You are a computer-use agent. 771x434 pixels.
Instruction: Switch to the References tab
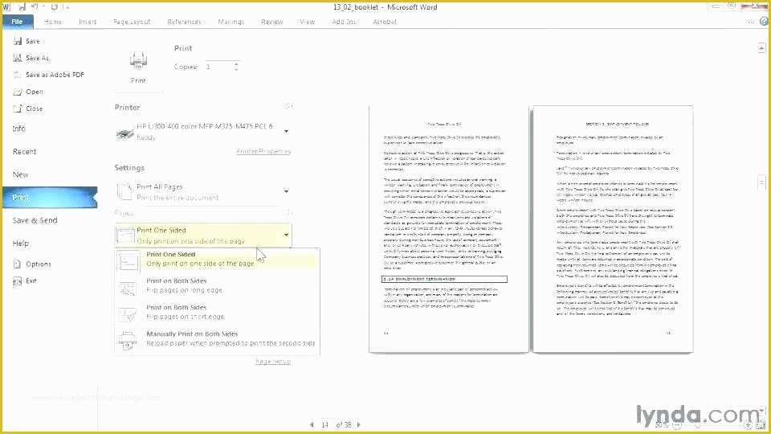(185, 22)
